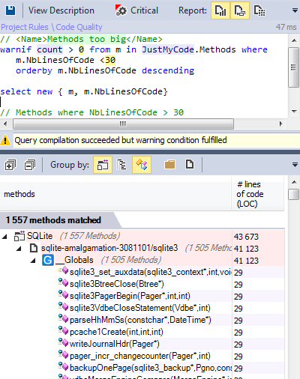This screenshot has height=379, width=300.
Task: Collapse the SQLite tree node
Action: tap(4, 236)
